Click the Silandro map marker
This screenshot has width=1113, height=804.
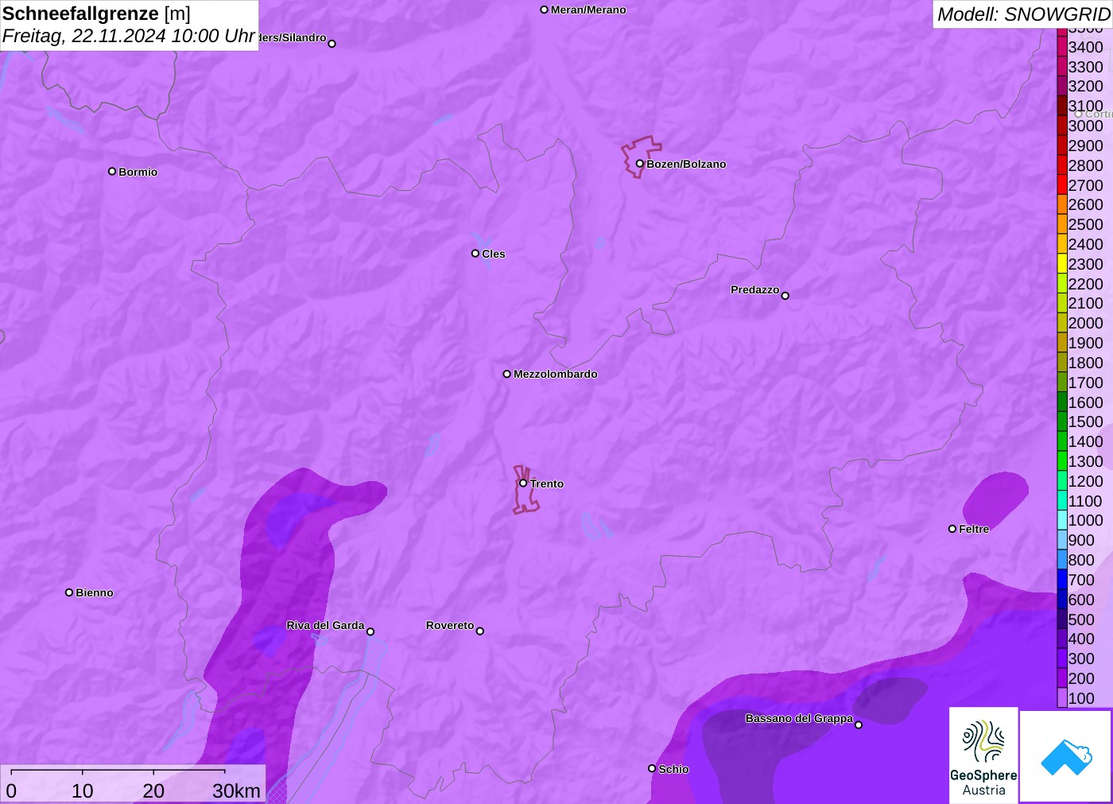click(x=332, y=43)
